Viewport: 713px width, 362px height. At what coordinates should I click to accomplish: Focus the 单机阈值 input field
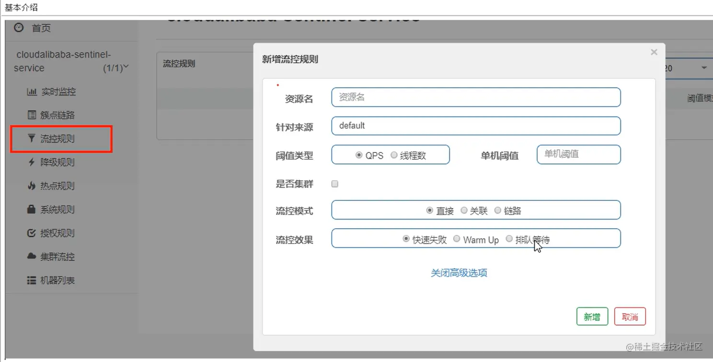[579, 154]
